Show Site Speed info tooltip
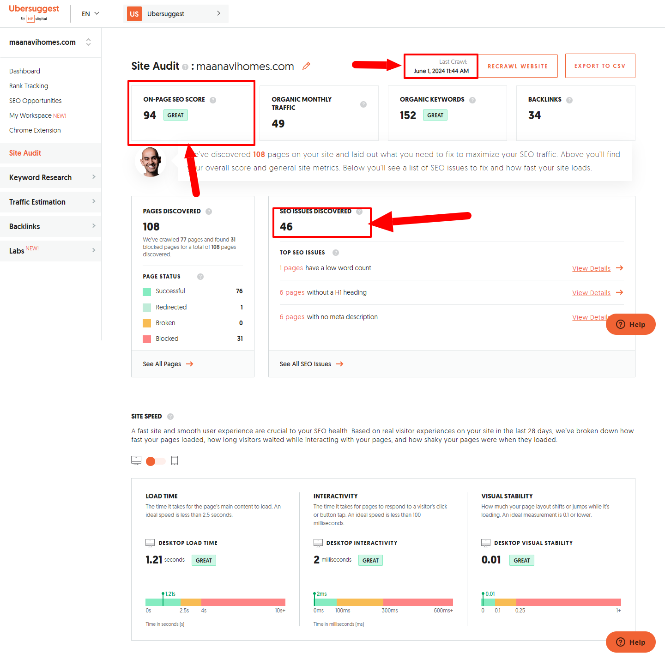The height and width of the screenshot is (660, 665). coord(170,417)
